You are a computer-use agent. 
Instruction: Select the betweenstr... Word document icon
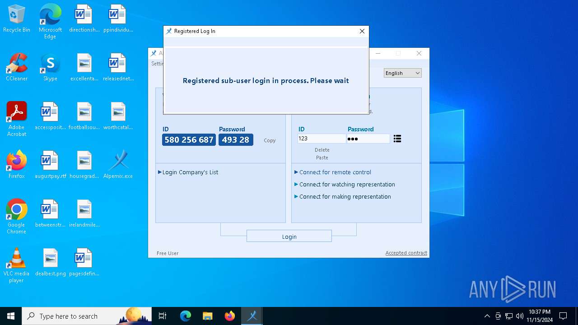[x=50, y=214]
